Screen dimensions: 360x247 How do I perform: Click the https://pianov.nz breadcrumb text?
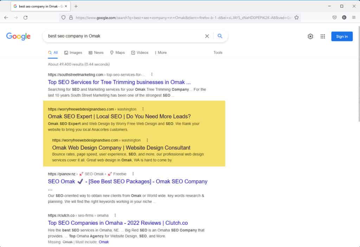coord(62,174)
